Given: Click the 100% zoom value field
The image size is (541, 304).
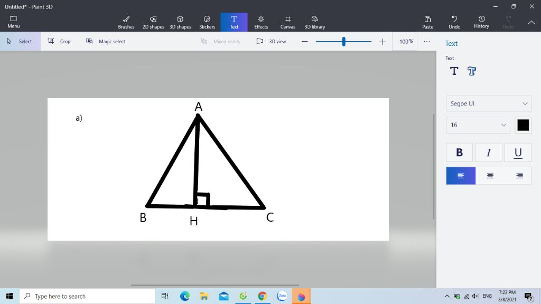Looking at the screenshot, I should pyautogui.click(x=406, y=41).
